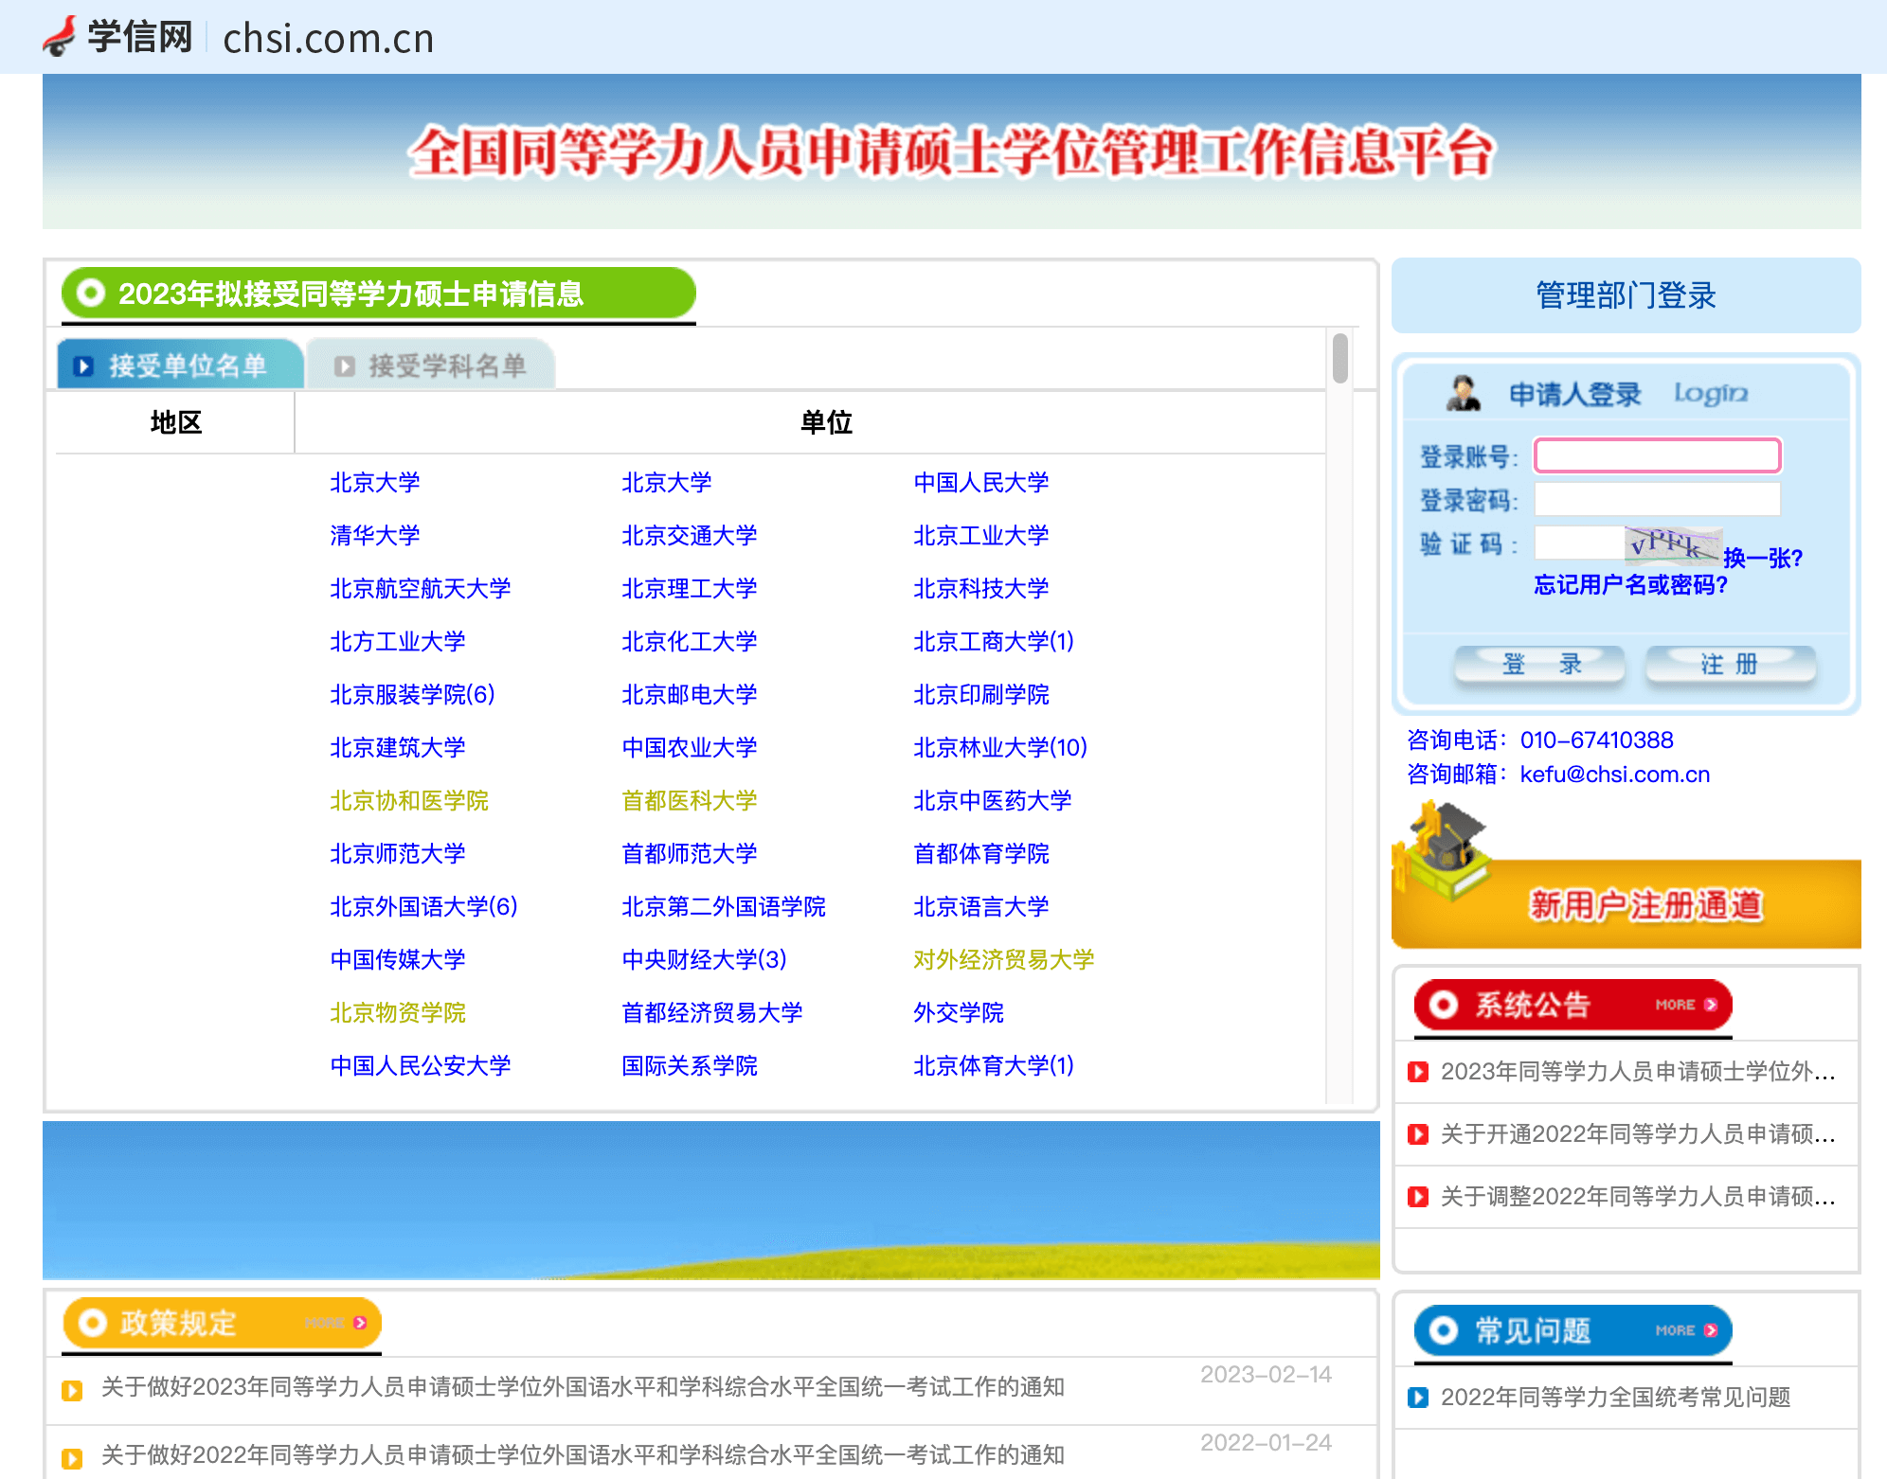
Task: Focus the 登录账号 input field
Action: 1658,455
